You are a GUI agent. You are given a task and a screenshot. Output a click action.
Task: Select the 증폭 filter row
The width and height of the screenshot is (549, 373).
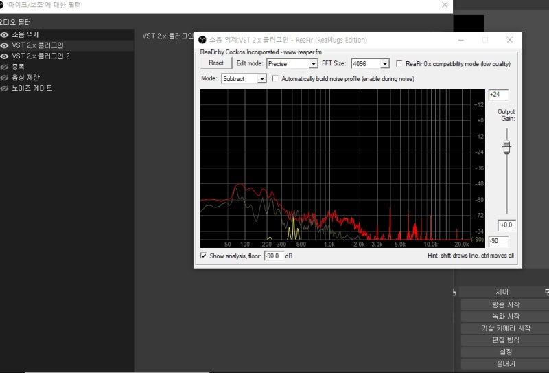[x=67, y=67]
